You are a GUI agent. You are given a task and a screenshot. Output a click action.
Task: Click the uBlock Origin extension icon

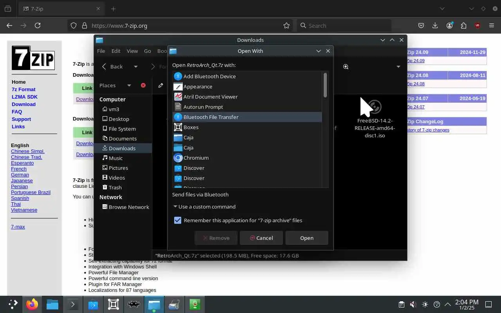coord(478,25)
